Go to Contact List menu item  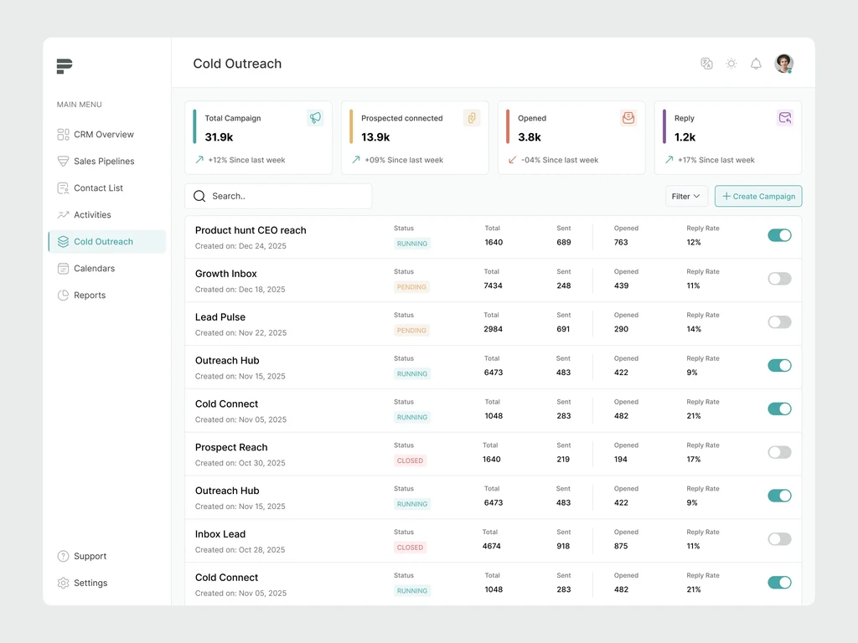tap(90, 188)
